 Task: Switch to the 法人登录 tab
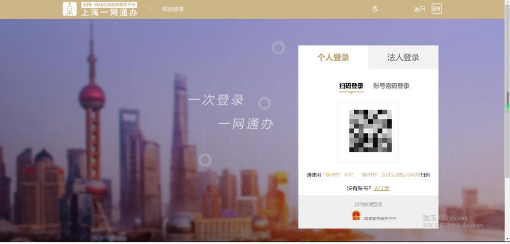[403, 57]
